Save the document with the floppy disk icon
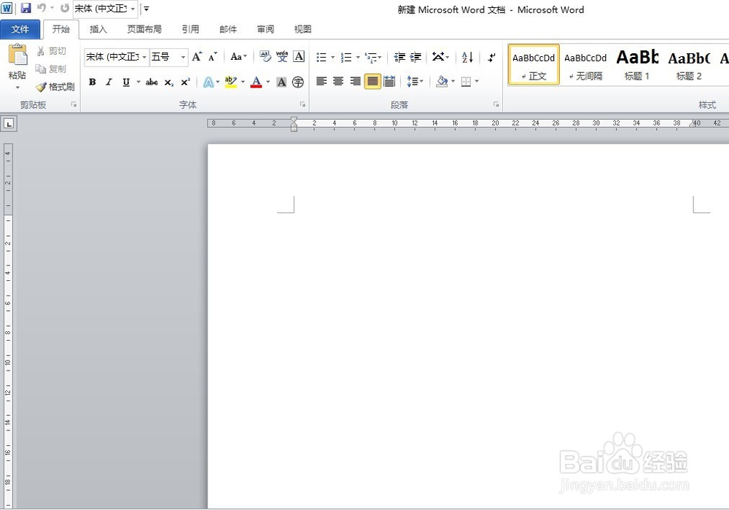Viewport: 729px width, 510px height. coord(26,8)
